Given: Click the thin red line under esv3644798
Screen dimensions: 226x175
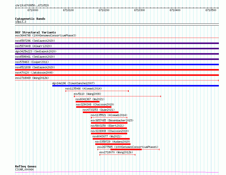Looking at the screenshot, I should (x=117, y=38).
